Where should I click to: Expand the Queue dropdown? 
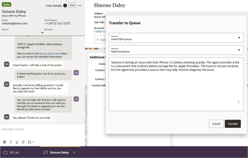coord(239,38)
